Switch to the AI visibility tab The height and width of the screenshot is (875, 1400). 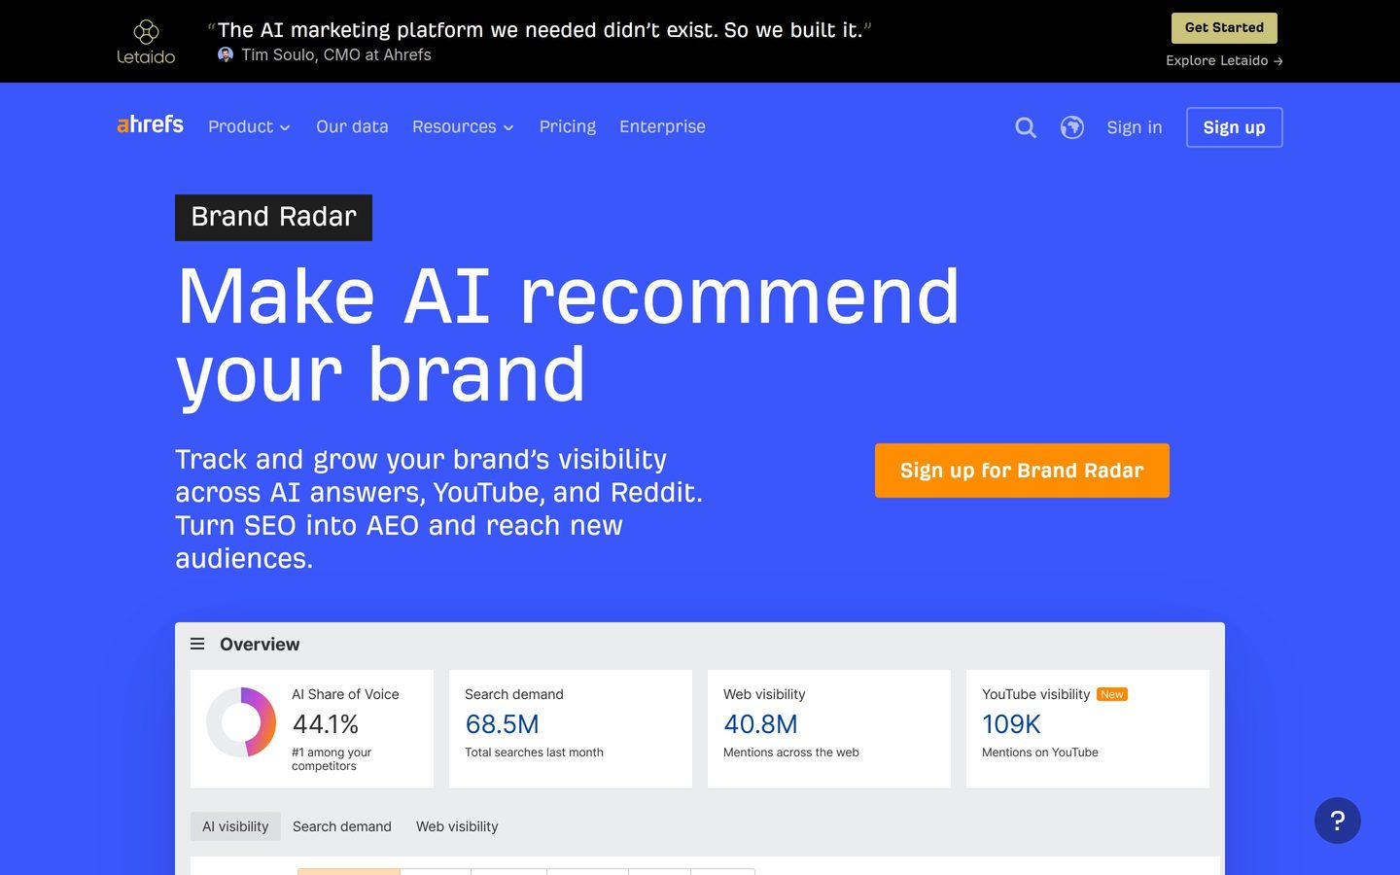click(235, 826)
